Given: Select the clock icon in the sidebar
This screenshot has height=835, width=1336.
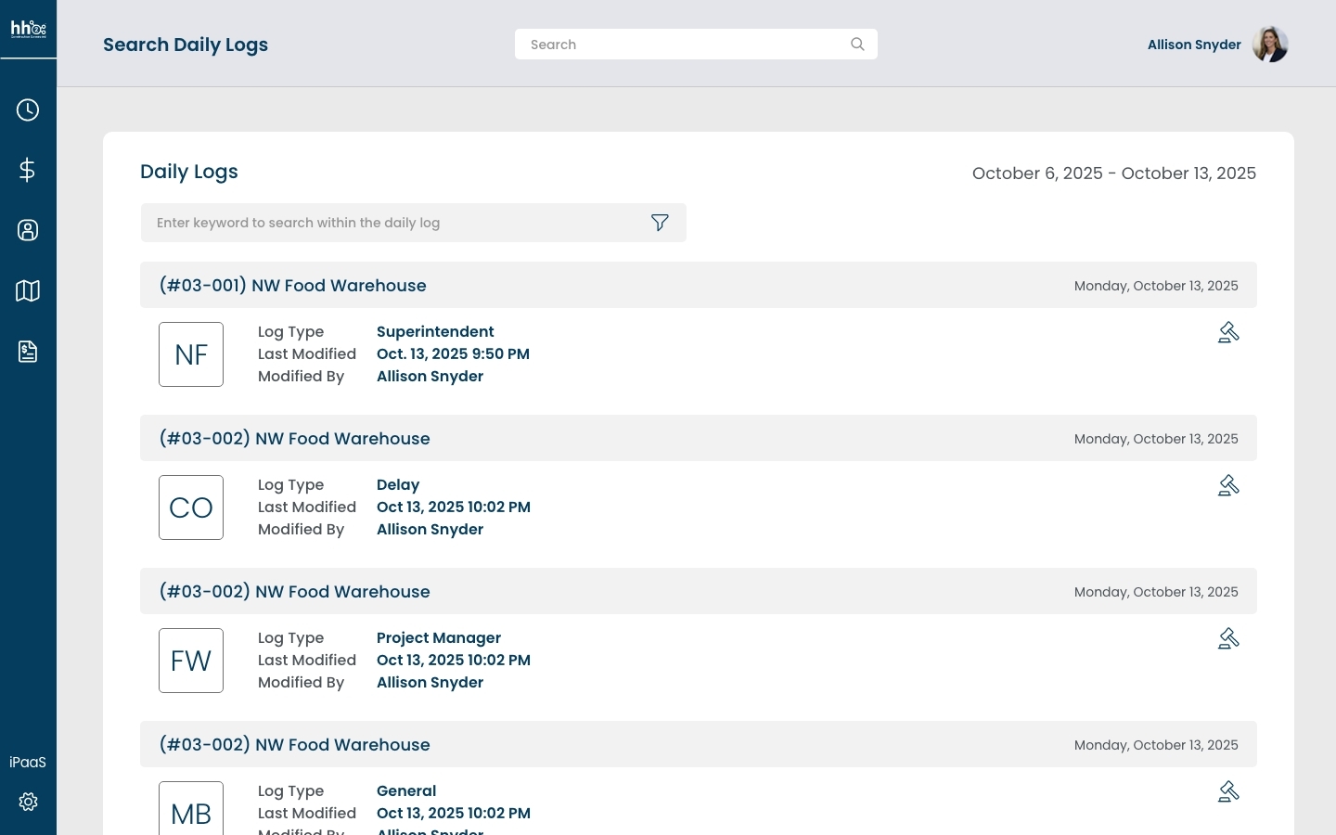Looking at the screenshot, I should (x=28, y=109).
